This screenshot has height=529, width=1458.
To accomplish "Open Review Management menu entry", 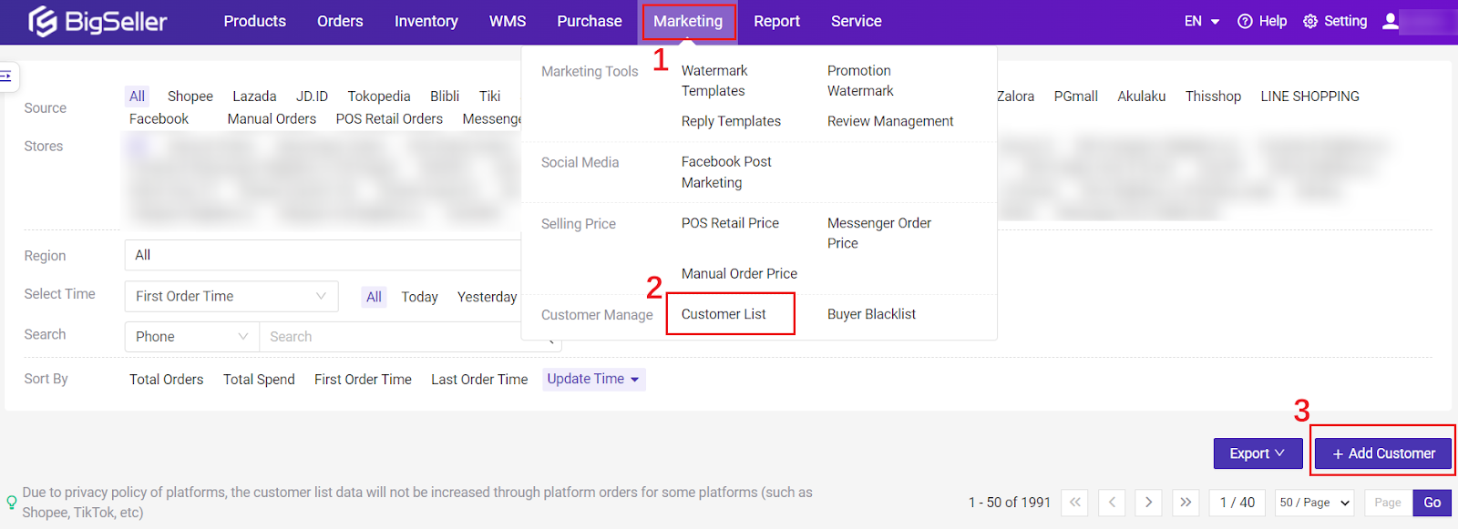I will click(890, 121).
